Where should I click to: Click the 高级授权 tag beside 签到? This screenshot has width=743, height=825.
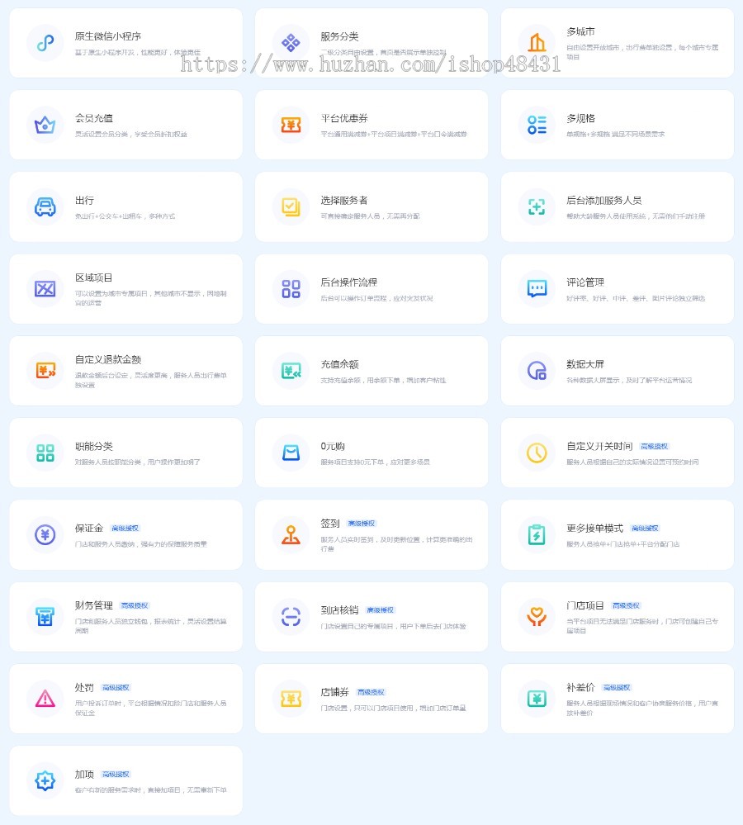pos(362,524)
